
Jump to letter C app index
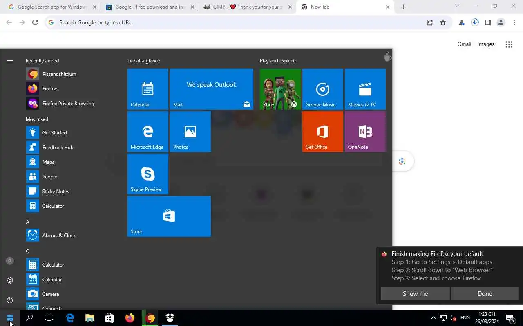28,251
